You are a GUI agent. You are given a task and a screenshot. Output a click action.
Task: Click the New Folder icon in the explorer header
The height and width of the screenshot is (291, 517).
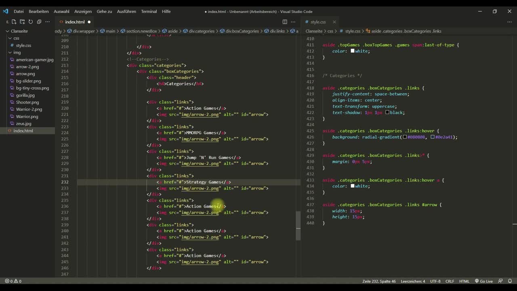(22, 22)
